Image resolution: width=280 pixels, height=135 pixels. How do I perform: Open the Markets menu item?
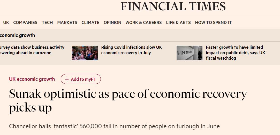coord(67,22)
